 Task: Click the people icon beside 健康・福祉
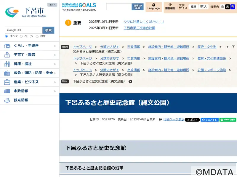(7, 64)
